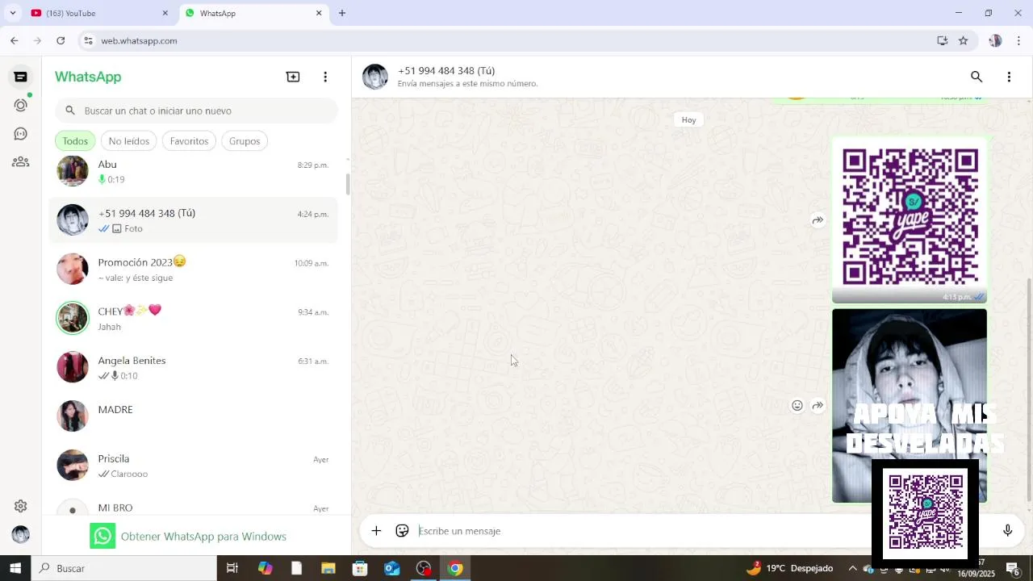Select the 'Grupos' chat filter

tap(245, 141)
